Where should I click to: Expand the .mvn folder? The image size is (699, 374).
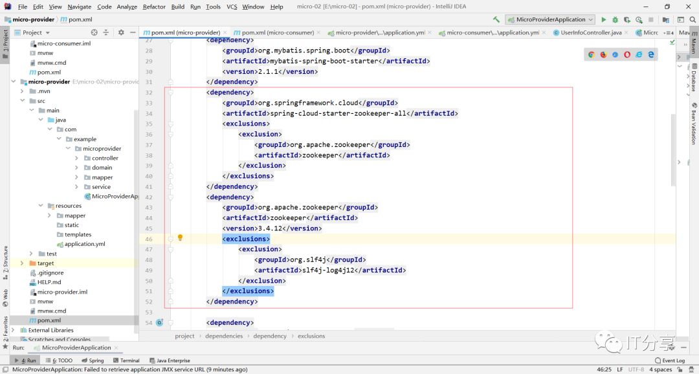tap(22, 91)
